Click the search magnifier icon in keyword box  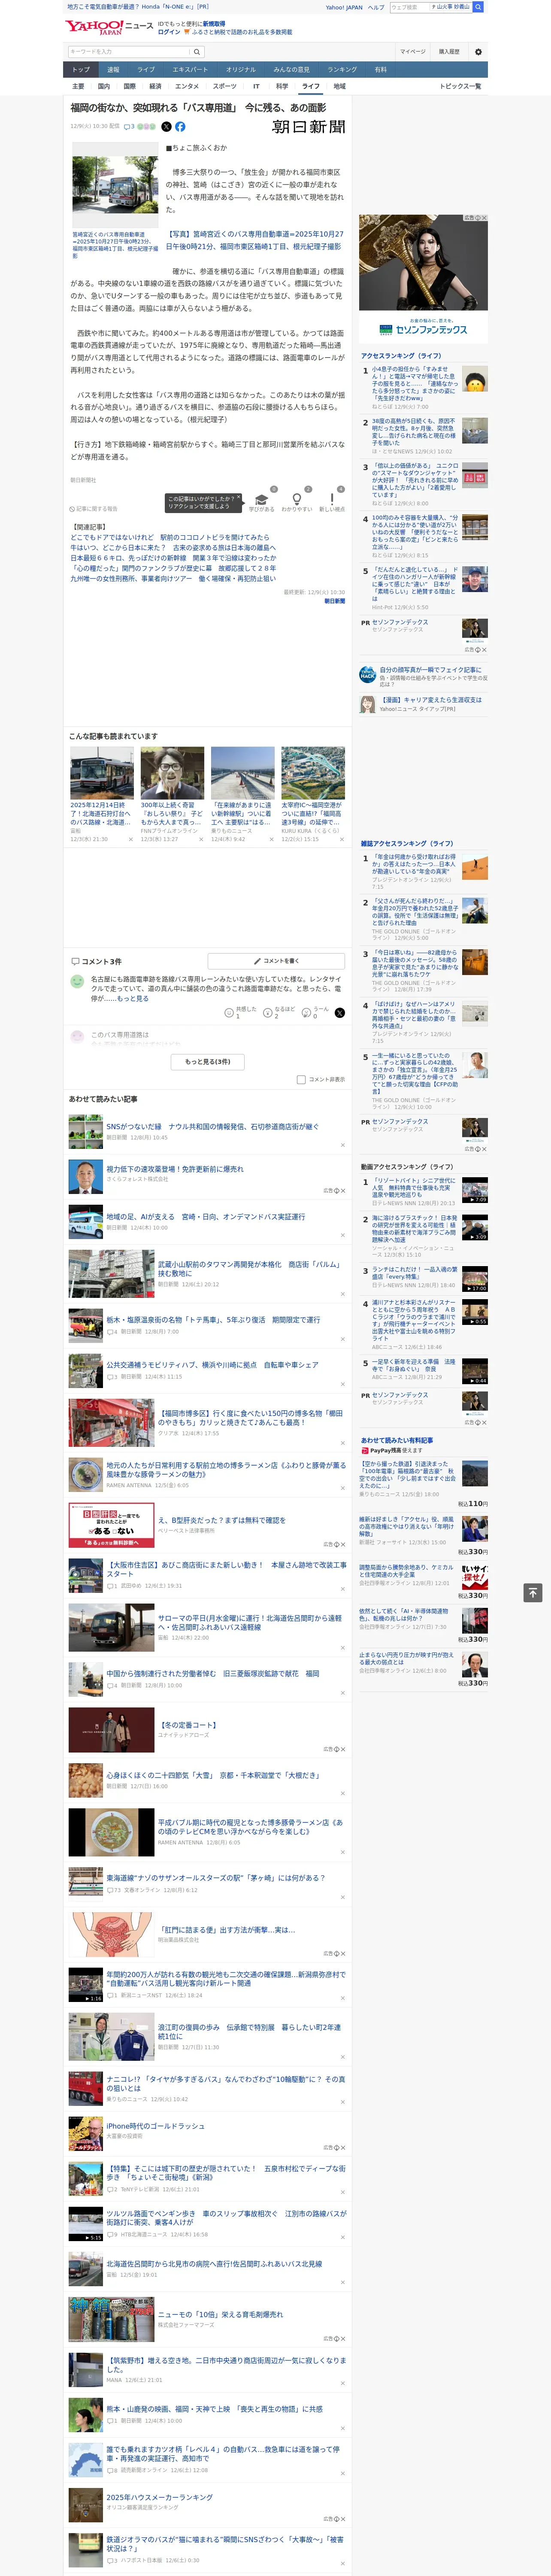pos(197,51)
